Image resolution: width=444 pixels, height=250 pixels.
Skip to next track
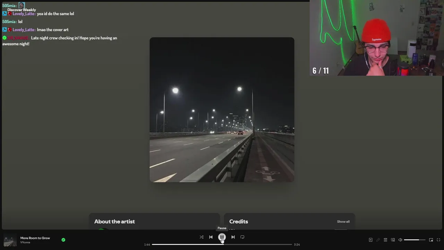(233, 237)
